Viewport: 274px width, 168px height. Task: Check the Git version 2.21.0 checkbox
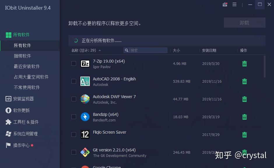point(74,152)
